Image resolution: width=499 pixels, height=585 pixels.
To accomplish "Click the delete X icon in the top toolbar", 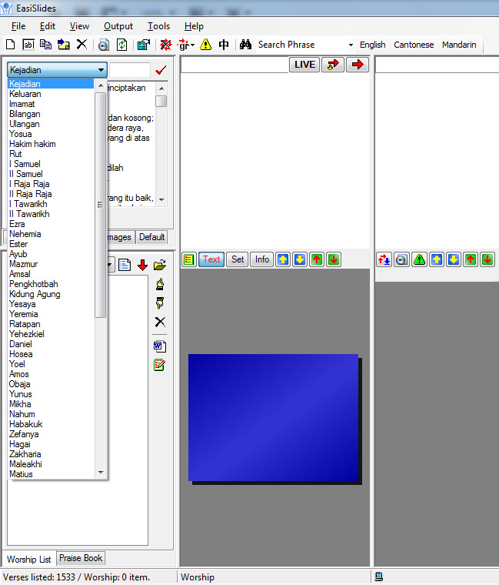I will (82, 45).
